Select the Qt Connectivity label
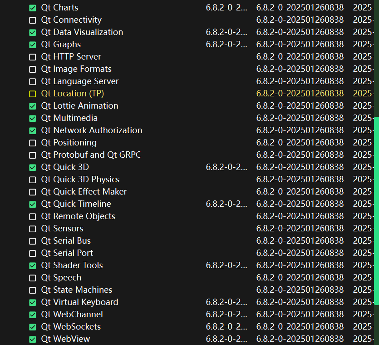This screenshot has height=345, width=379. [71, 20]
